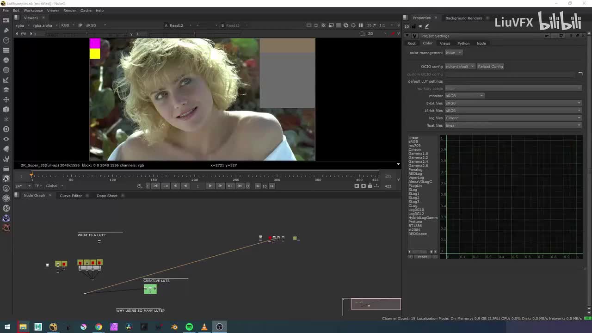This screenshot has height=333, width=592.
Task: Click the Project Settings wrench icon
Action: pos(415,36)
